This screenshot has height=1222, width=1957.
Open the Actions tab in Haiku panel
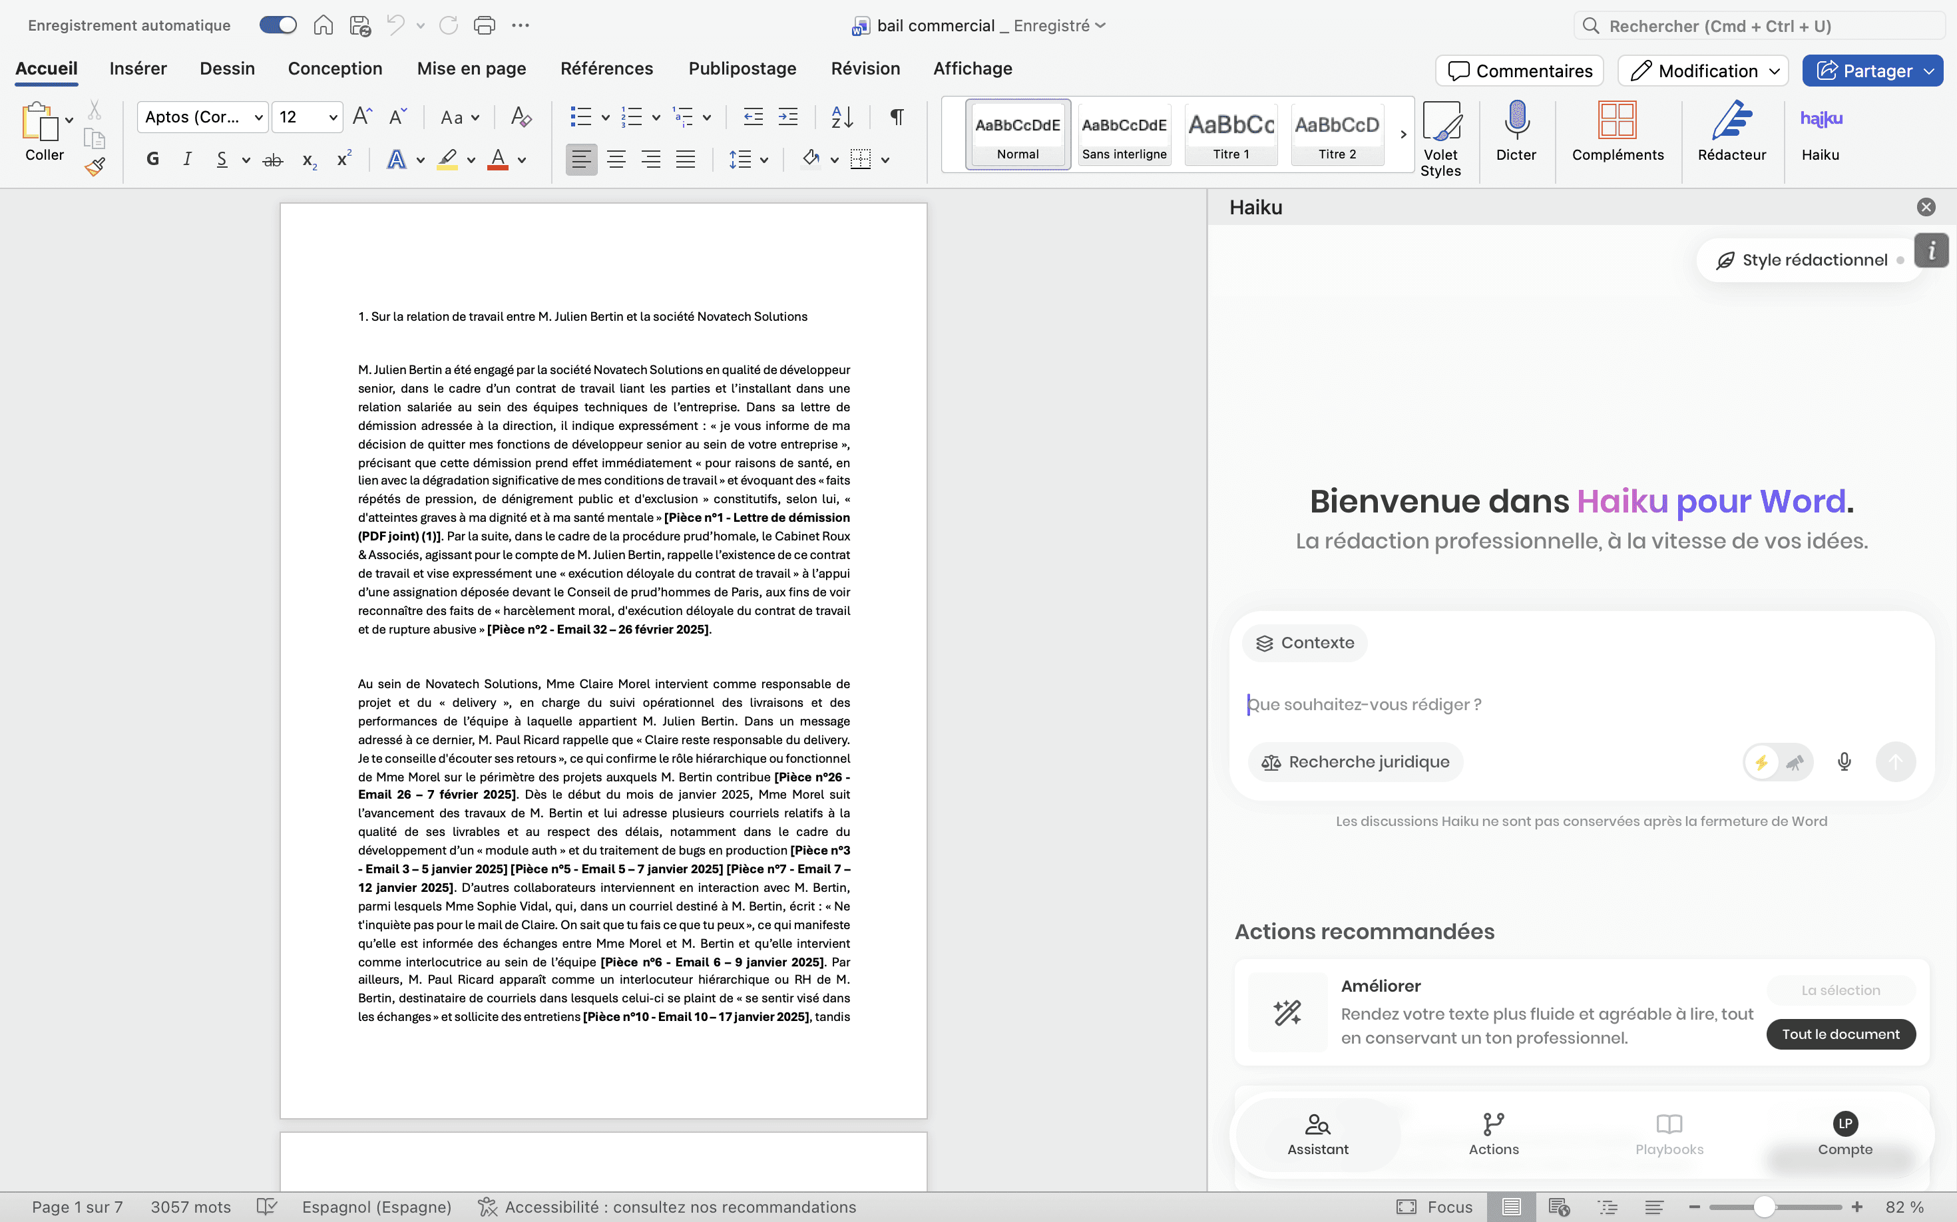pos(1493,1133)
